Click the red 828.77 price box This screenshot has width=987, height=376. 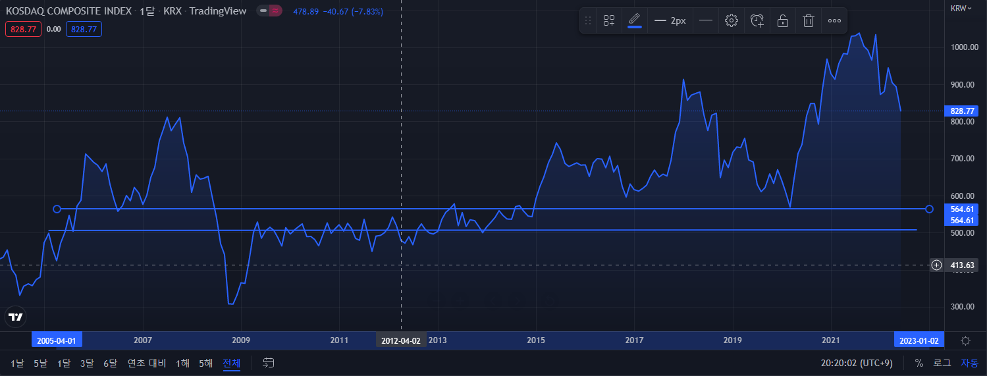(x=23, y=29)
